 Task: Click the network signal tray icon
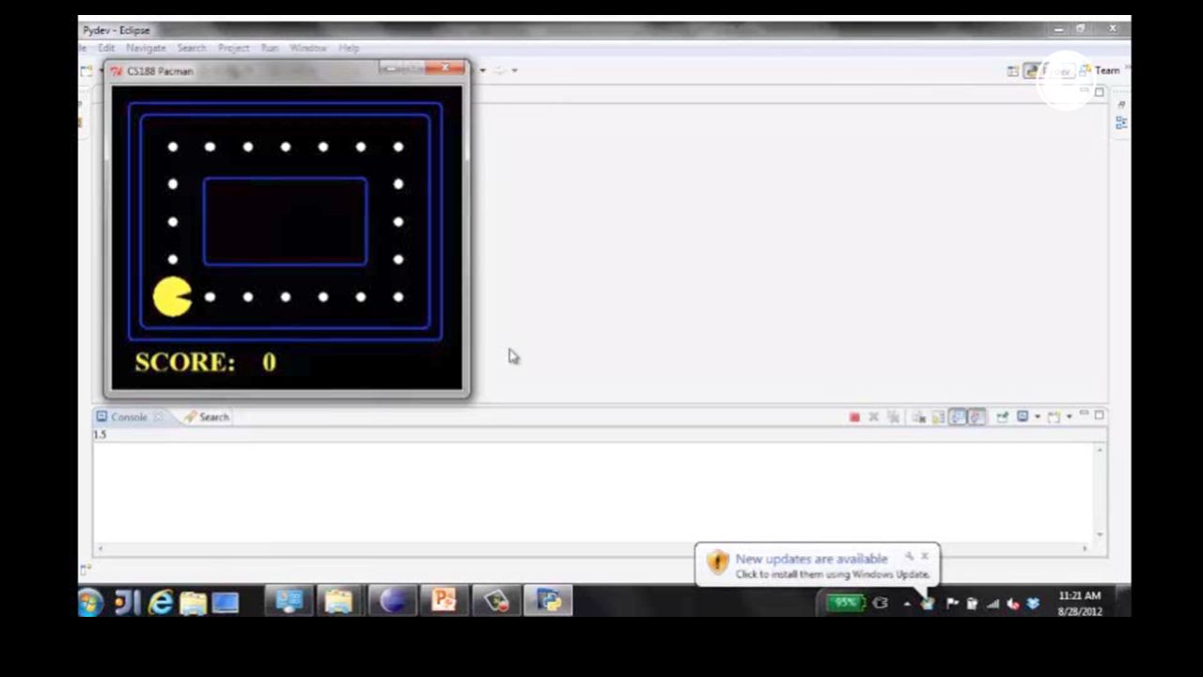click(x=992, y=604)
